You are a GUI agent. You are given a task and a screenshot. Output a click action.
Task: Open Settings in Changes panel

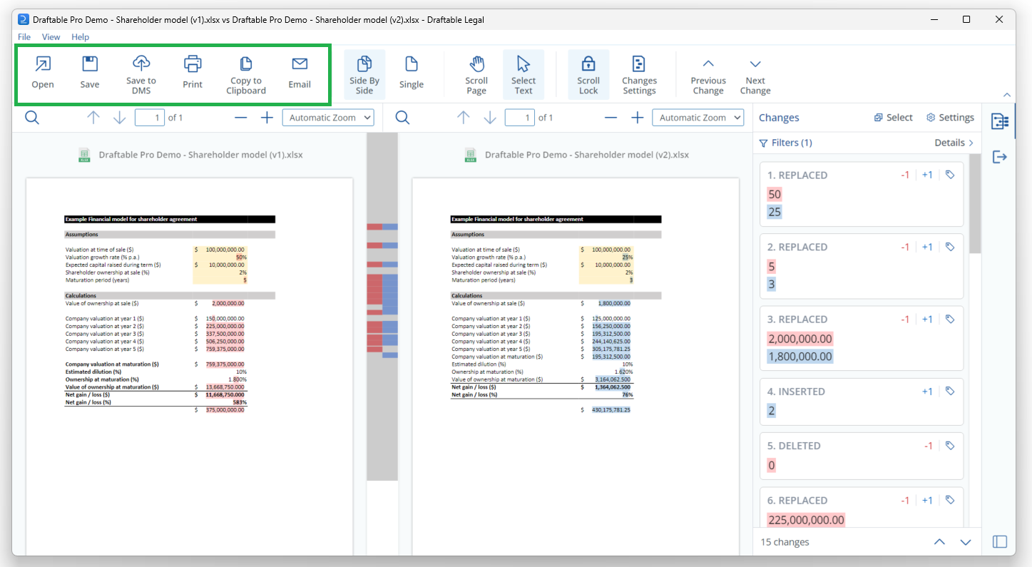(x=950, y=118)
